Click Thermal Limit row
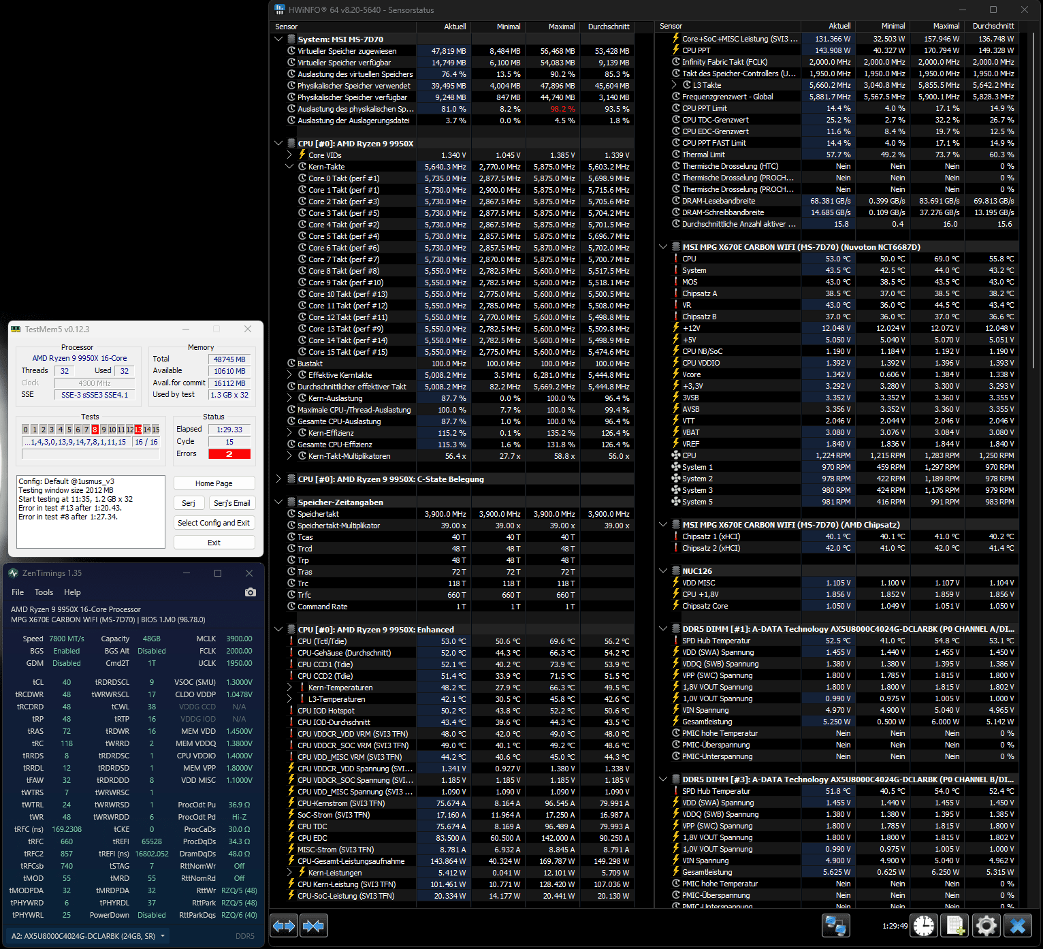 pyautogui.click(x=837, y=155)
